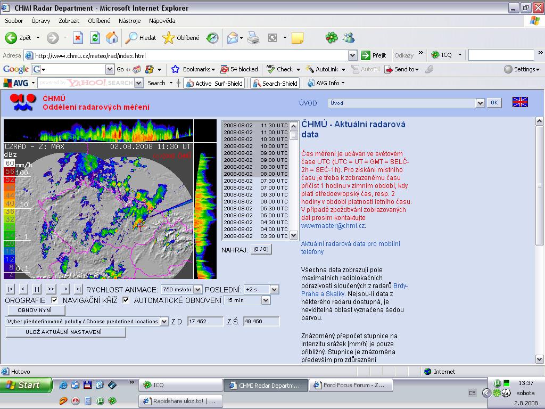
Task: Click the Refresh page icon
Action: click(95, 38)
